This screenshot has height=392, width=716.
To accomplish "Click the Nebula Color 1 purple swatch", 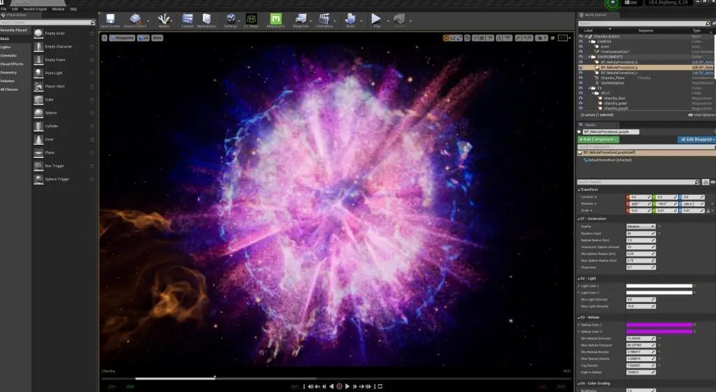I will (659, 325).
